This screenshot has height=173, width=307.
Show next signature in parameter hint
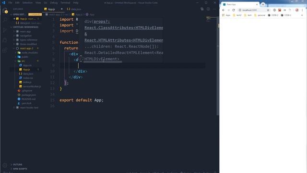81,61
